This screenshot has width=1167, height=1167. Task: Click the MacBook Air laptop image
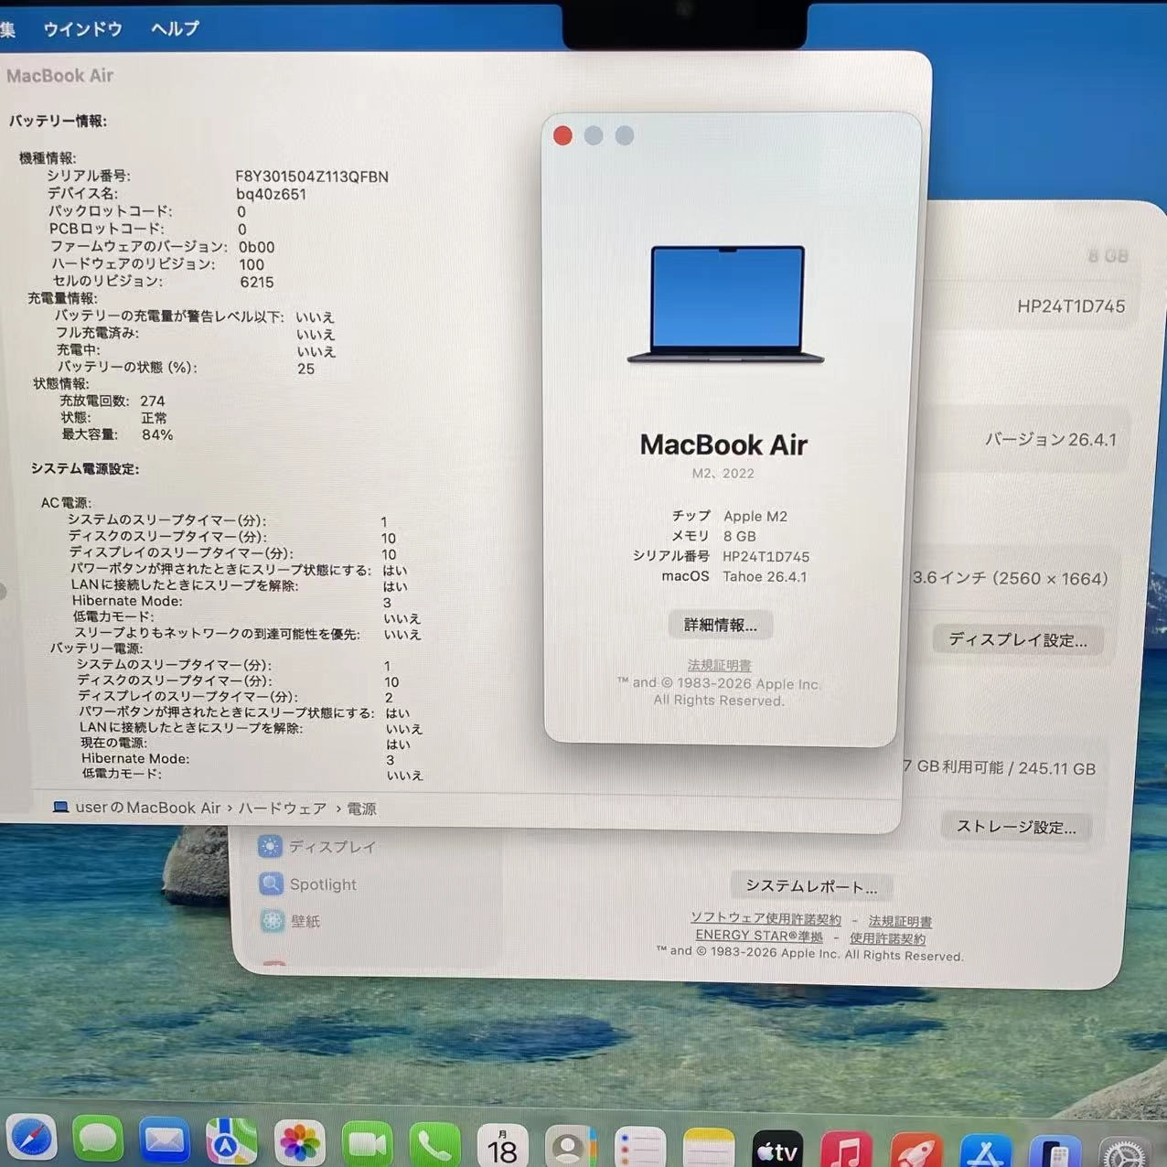726,305
